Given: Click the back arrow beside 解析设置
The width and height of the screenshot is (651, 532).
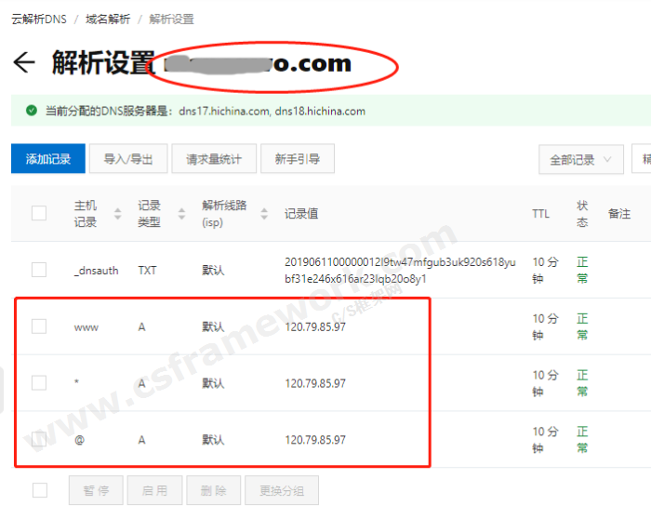Looking at the screenshot, I should point(23,63).
